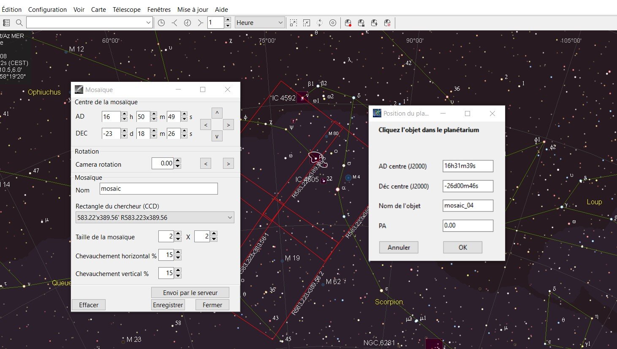Image resolution: width=617 pixels, height=349 pixels.
Task: Decrease mosaic size second (rows) value
Action: pyautogui.click(x=214, y=239)
